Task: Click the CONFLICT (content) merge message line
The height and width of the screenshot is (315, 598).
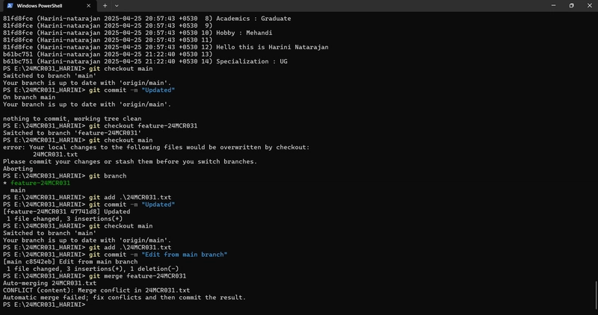Action: (x=96, y=290)
